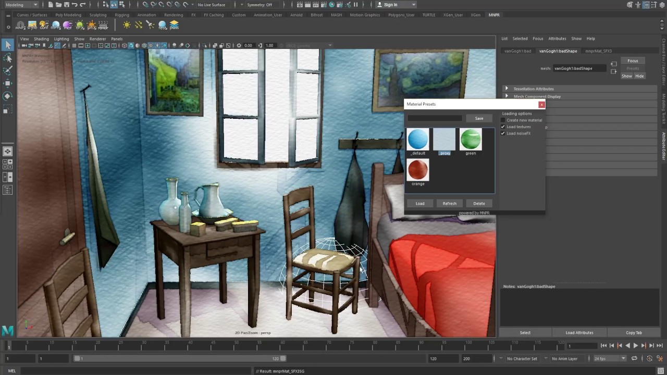Click the yellow sun light shelf icon

pyautogui.click(x=127, y=25)
